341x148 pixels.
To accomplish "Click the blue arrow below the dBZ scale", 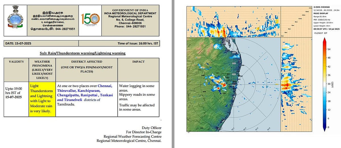I will pos(324,129).
